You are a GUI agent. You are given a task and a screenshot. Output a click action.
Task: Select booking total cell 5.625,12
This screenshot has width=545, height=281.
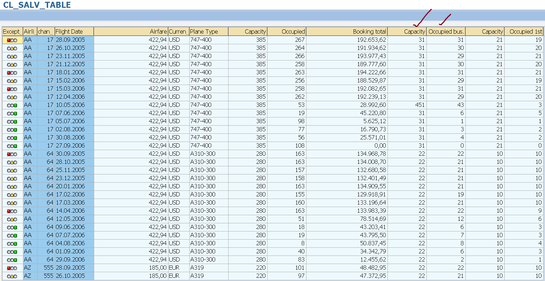pyautogui.click(x=347, y=121)
